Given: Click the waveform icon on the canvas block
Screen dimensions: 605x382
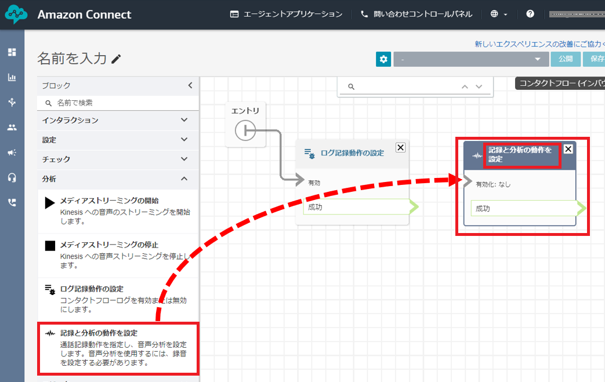Looking at the screenshot, I should point(477,156).
